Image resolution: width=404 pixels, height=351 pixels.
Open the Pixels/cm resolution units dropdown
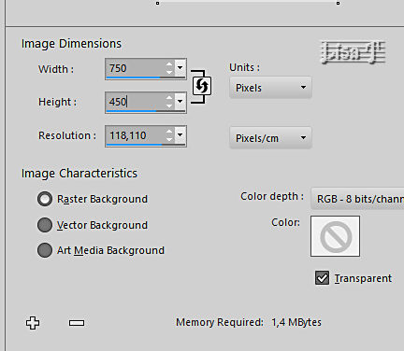[x=270, y=138]
